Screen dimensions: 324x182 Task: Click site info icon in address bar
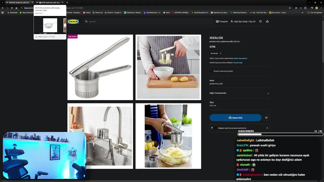point(22,8)
